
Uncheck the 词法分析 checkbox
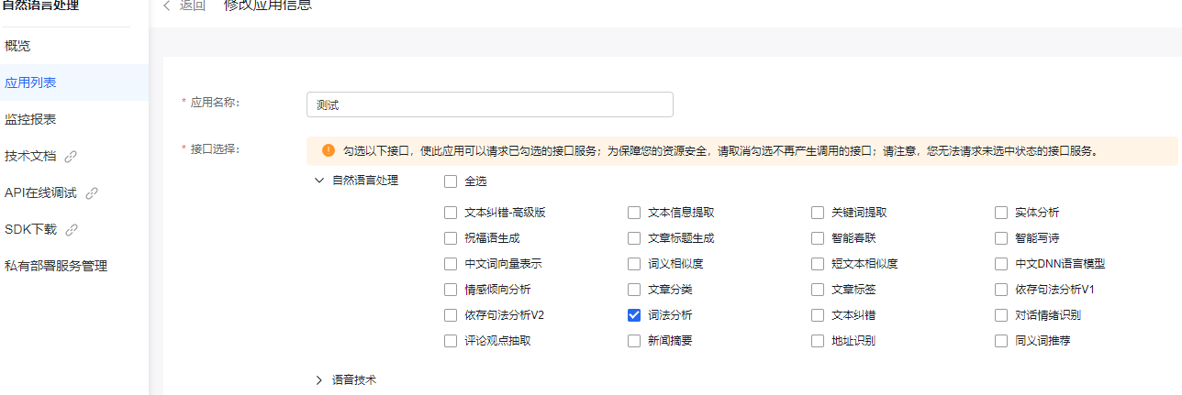633,315
